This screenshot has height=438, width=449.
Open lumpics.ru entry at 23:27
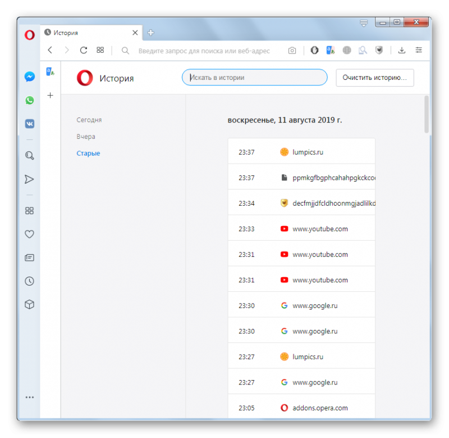point(301,356)
